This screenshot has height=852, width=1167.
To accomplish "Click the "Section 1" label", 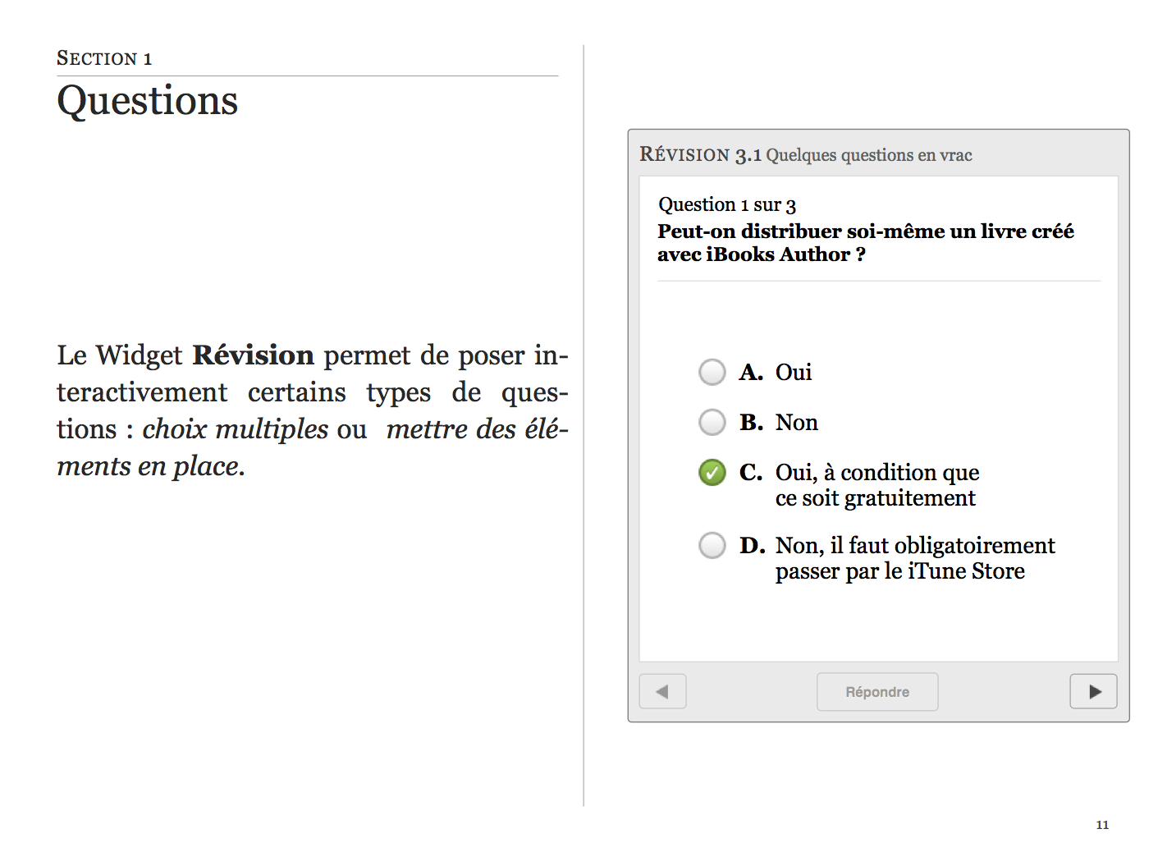I will tap(104, 59).
